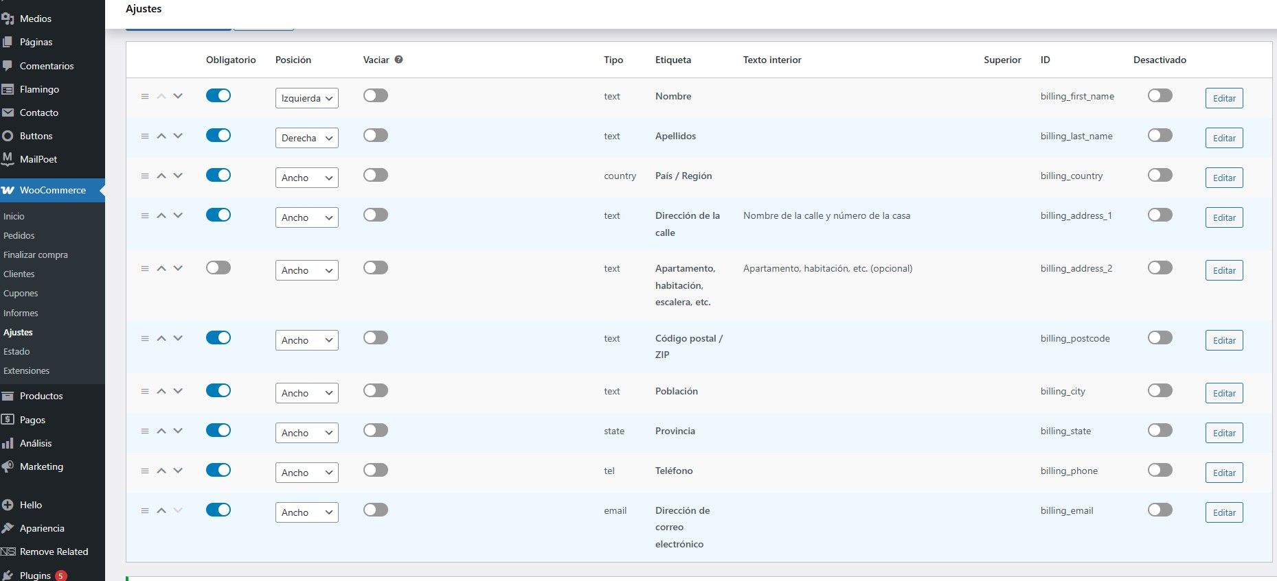Open Finalizar compra submenu item
1277x581 pixels.
[x=36, y=254]
